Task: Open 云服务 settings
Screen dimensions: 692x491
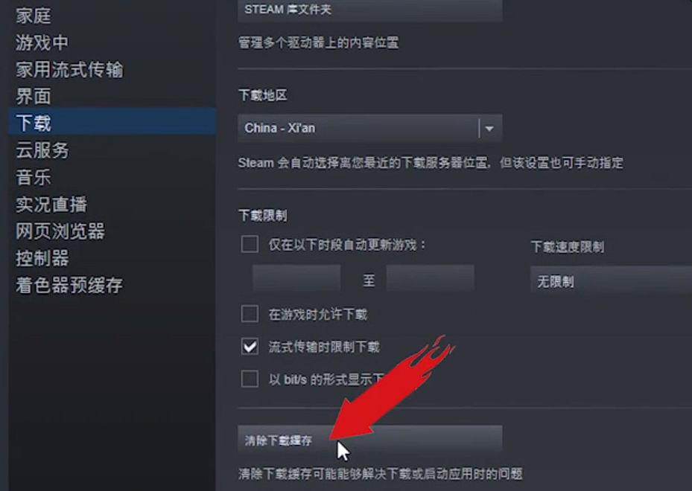Action: click(x=42, y=150)
